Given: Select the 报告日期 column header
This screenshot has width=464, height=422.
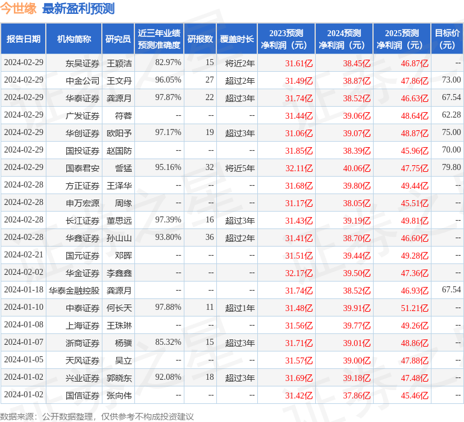Looking at the screenshot, I should click(24, 39).
